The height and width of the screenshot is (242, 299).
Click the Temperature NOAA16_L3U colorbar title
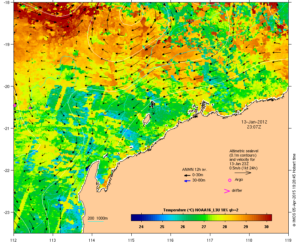tap(201, 210)
